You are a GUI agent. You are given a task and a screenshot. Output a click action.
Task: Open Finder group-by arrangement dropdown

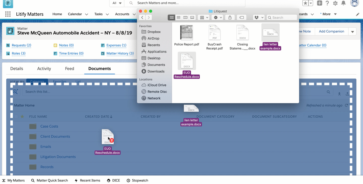204,18
